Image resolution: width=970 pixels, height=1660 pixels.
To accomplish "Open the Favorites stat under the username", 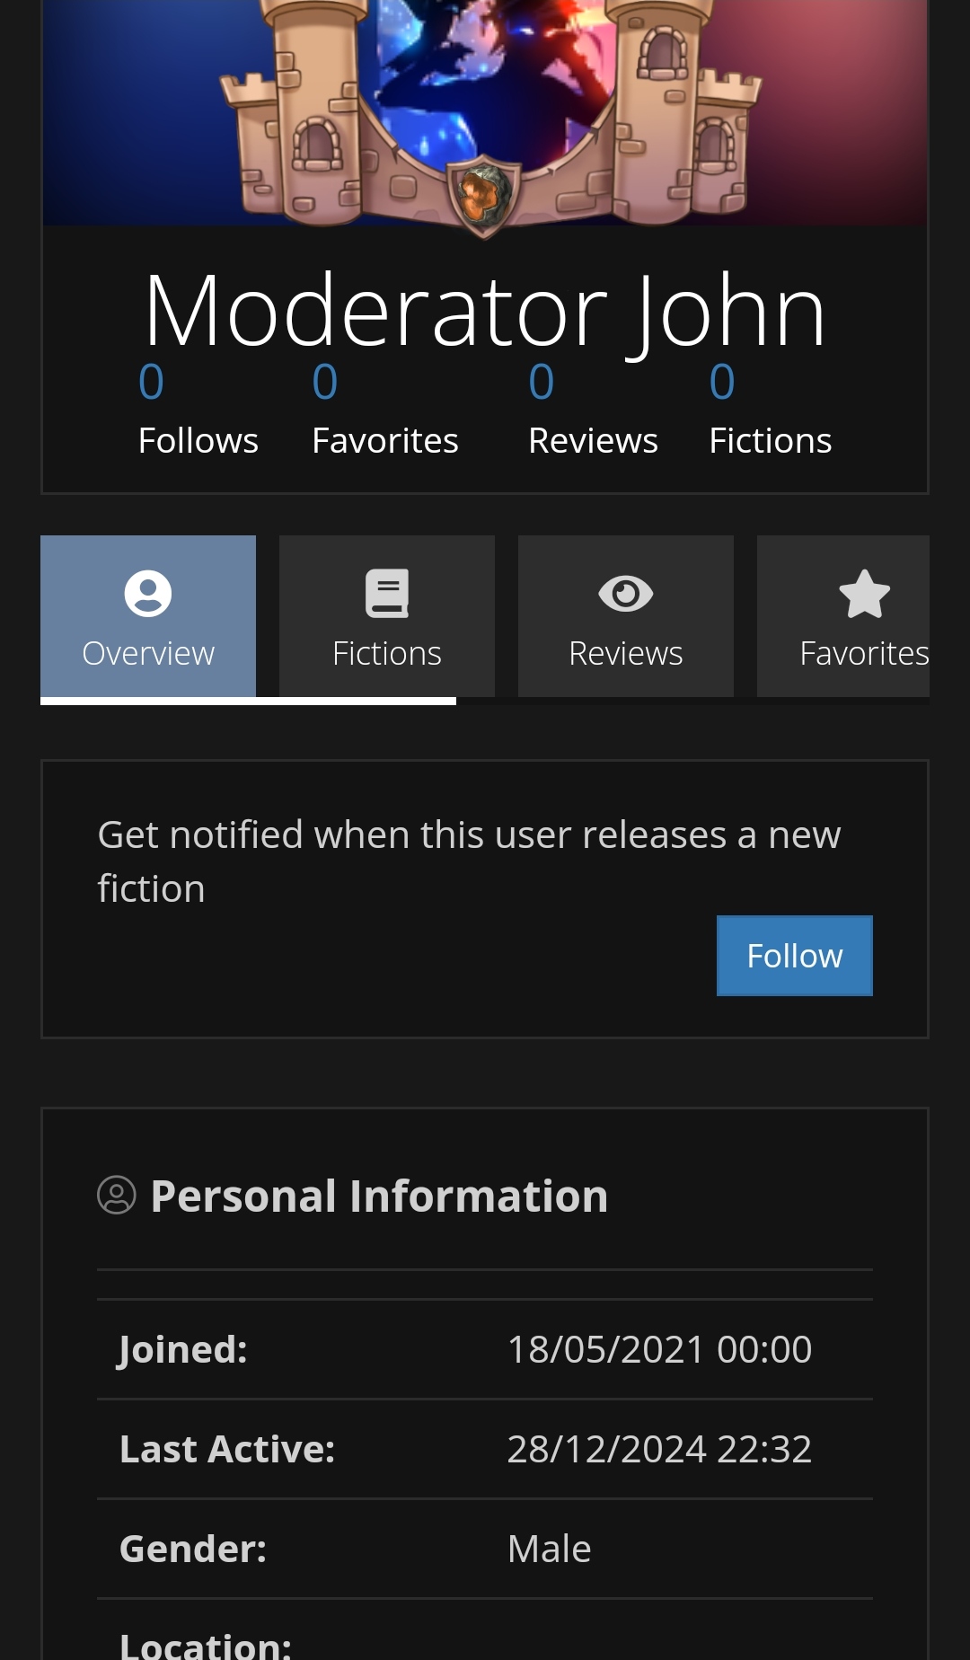I will coord(384,410).
